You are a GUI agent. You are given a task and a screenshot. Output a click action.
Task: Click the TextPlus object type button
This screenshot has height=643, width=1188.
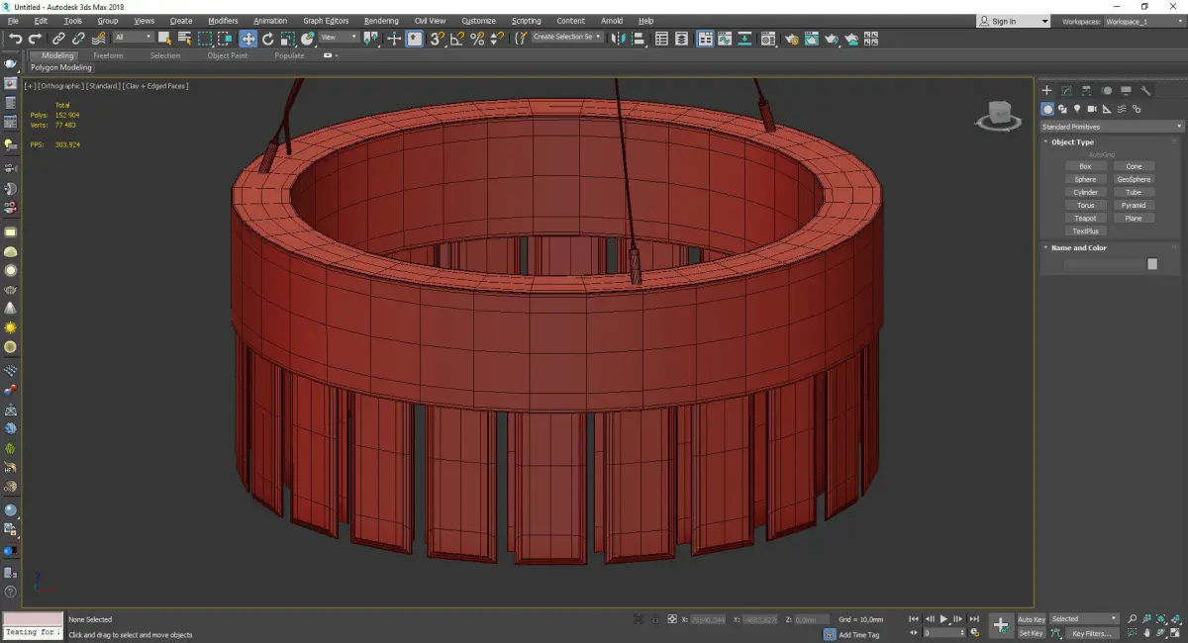point(1085,230)
